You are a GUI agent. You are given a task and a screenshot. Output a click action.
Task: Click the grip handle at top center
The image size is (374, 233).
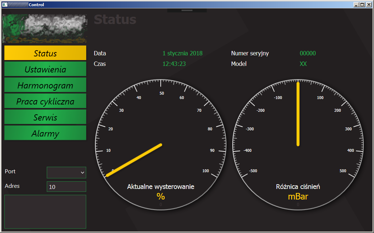point(187,11)
